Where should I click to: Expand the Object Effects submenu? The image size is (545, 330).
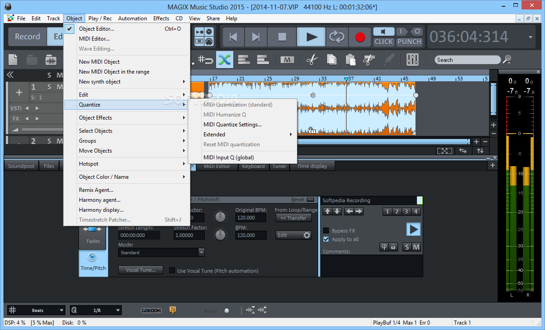(126, 117)
